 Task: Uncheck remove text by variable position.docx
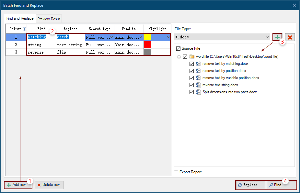pos(191,78)
